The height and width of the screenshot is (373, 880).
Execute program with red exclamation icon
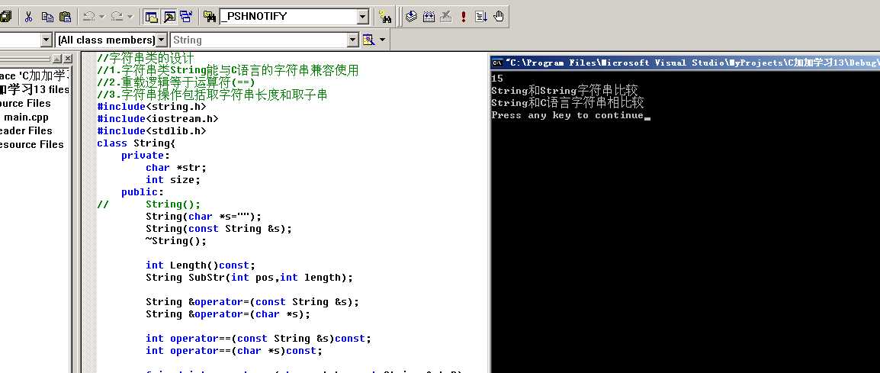pyautogui.click(x=464, y=16)
